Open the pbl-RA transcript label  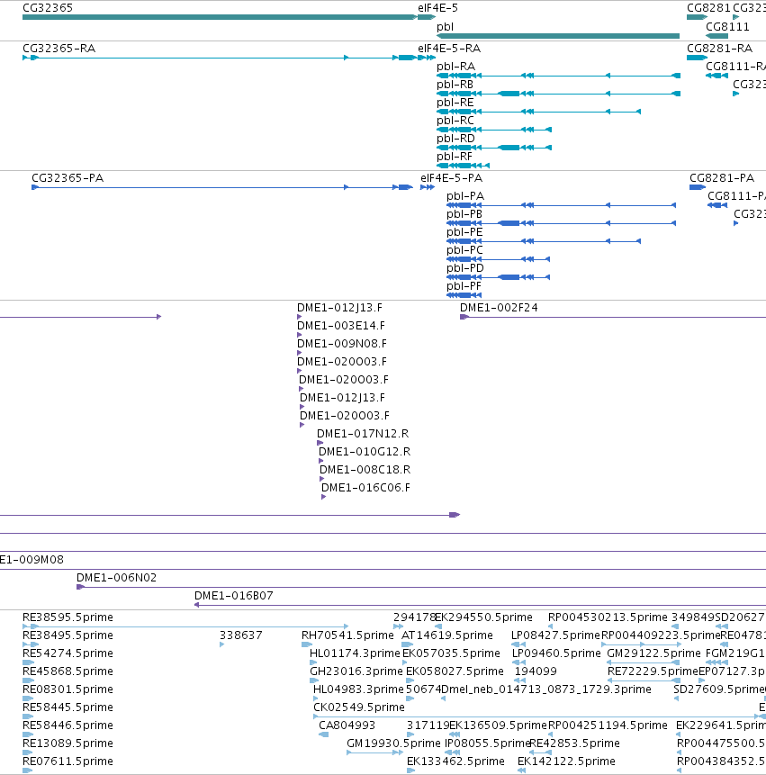coord(455,67)
